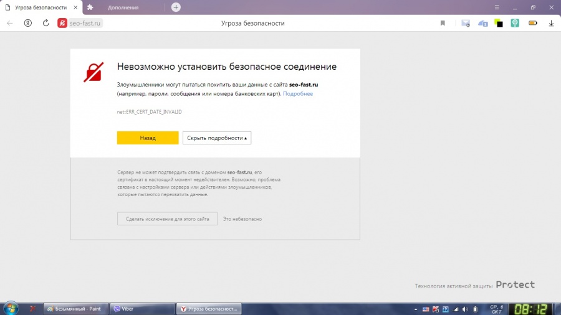This screenshot has height=315, width=561.
Task: Open a new tab with the plus button
Action: coord(176,7)
